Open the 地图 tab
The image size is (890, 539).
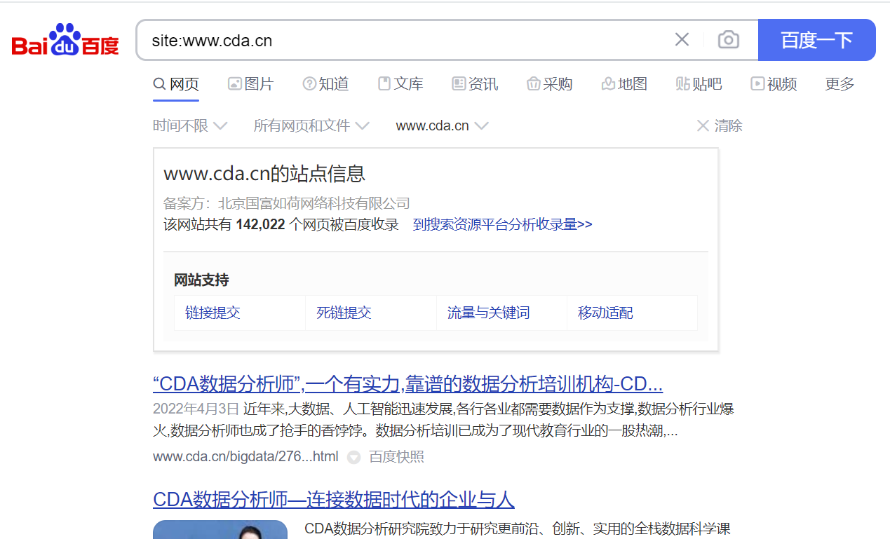pos(624,84)
